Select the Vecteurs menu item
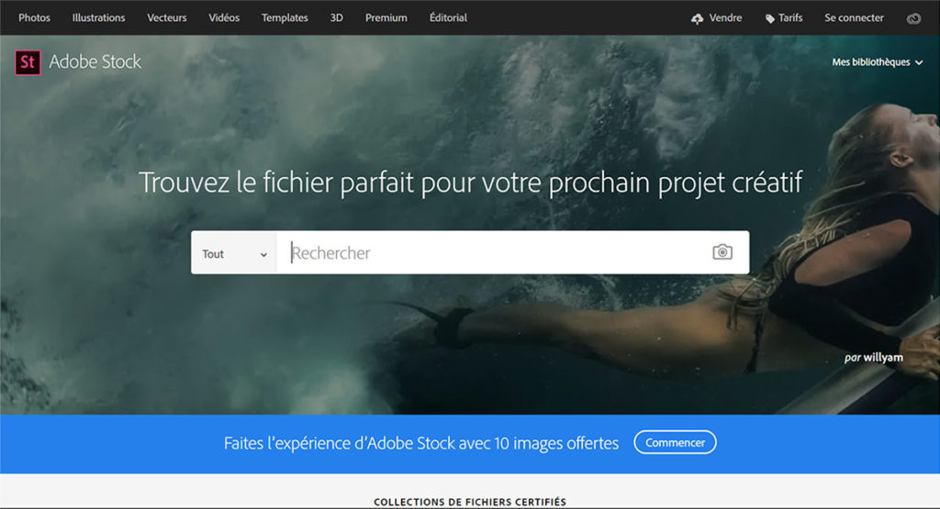 (167, 18)
